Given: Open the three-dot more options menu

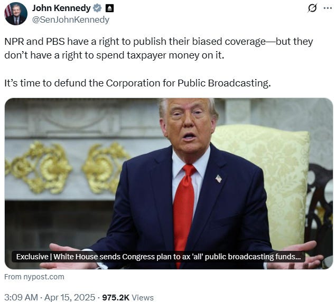Looking at the screenshot, I should pyautogui.click(x=328, y=8).
